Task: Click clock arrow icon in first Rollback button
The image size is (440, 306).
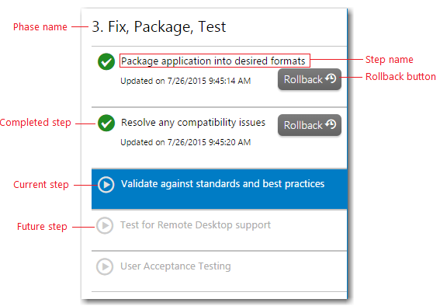Action: (331, 78)
